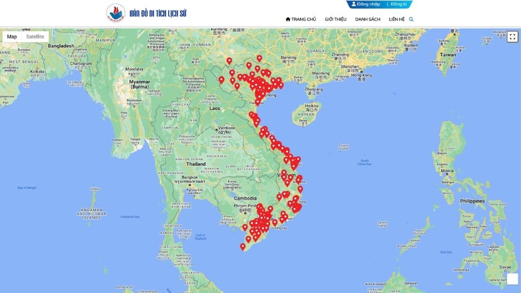The image size is (521, 293).
Task: Open the search magnifier icon in navigation
Action: pyautogui.click(x=411, y=20)
